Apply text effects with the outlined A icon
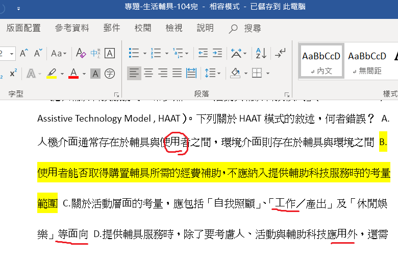The height and width of the screenshot is (258, 398). pos(31,74)
